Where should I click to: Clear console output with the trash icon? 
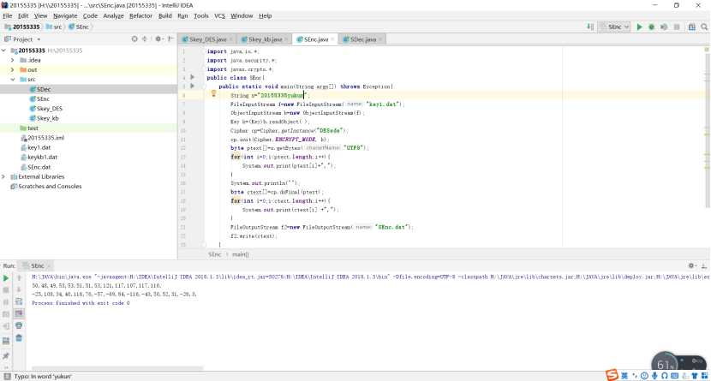pyautogui.click(x=18, y=337)
